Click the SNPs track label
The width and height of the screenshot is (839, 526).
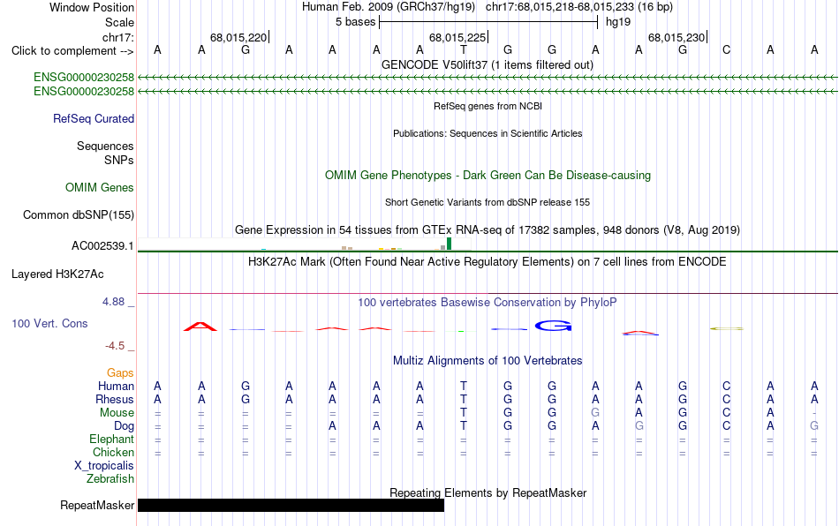click(x=119, y=160)
